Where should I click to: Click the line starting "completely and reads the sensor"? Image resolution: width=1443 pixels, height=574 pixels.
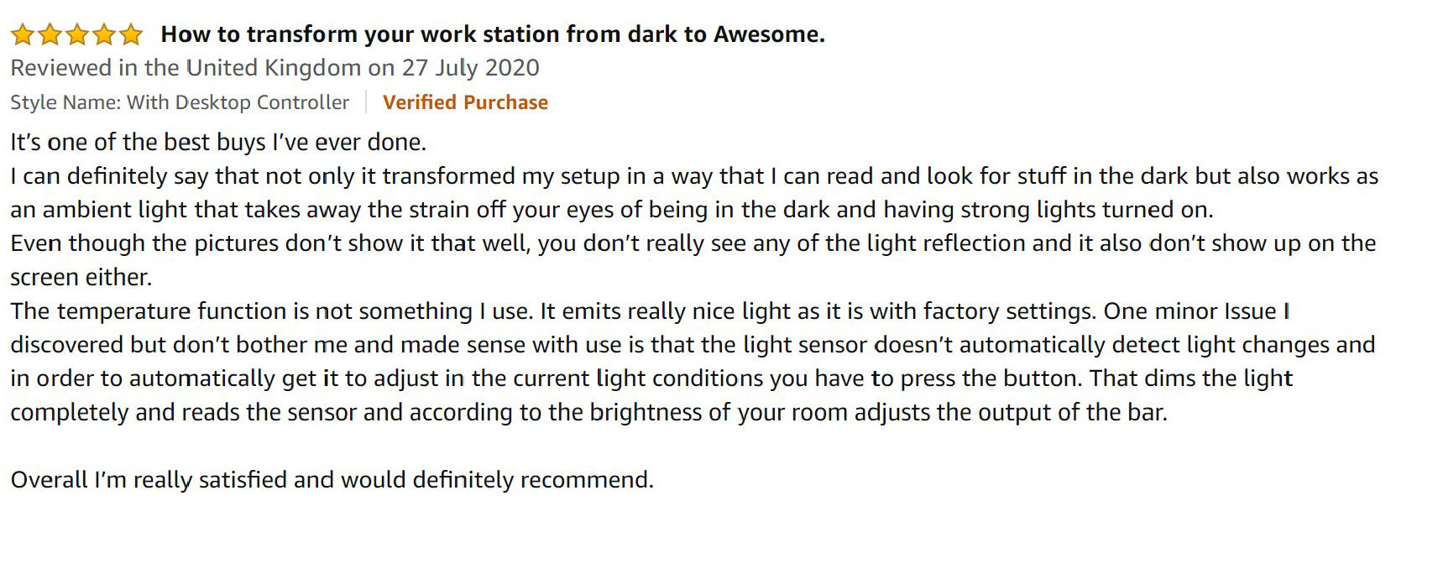[x=588, y=412]
